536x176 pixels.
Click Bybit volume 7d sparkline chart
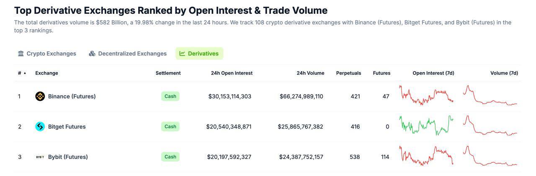(x=490, y=157)
